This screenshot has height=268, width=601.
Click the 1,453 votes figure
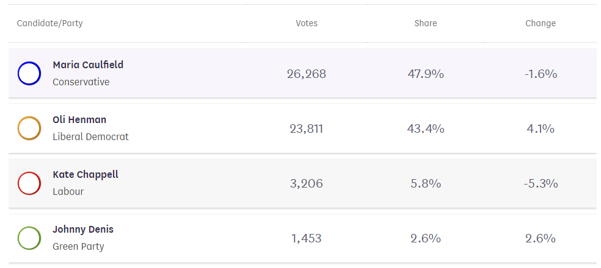(307, 239)
